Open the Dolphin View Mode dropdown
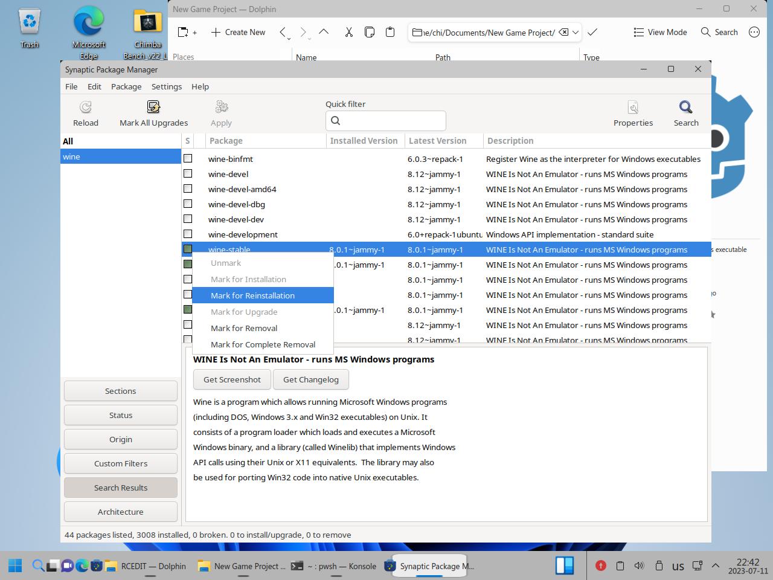 [660, 33]
